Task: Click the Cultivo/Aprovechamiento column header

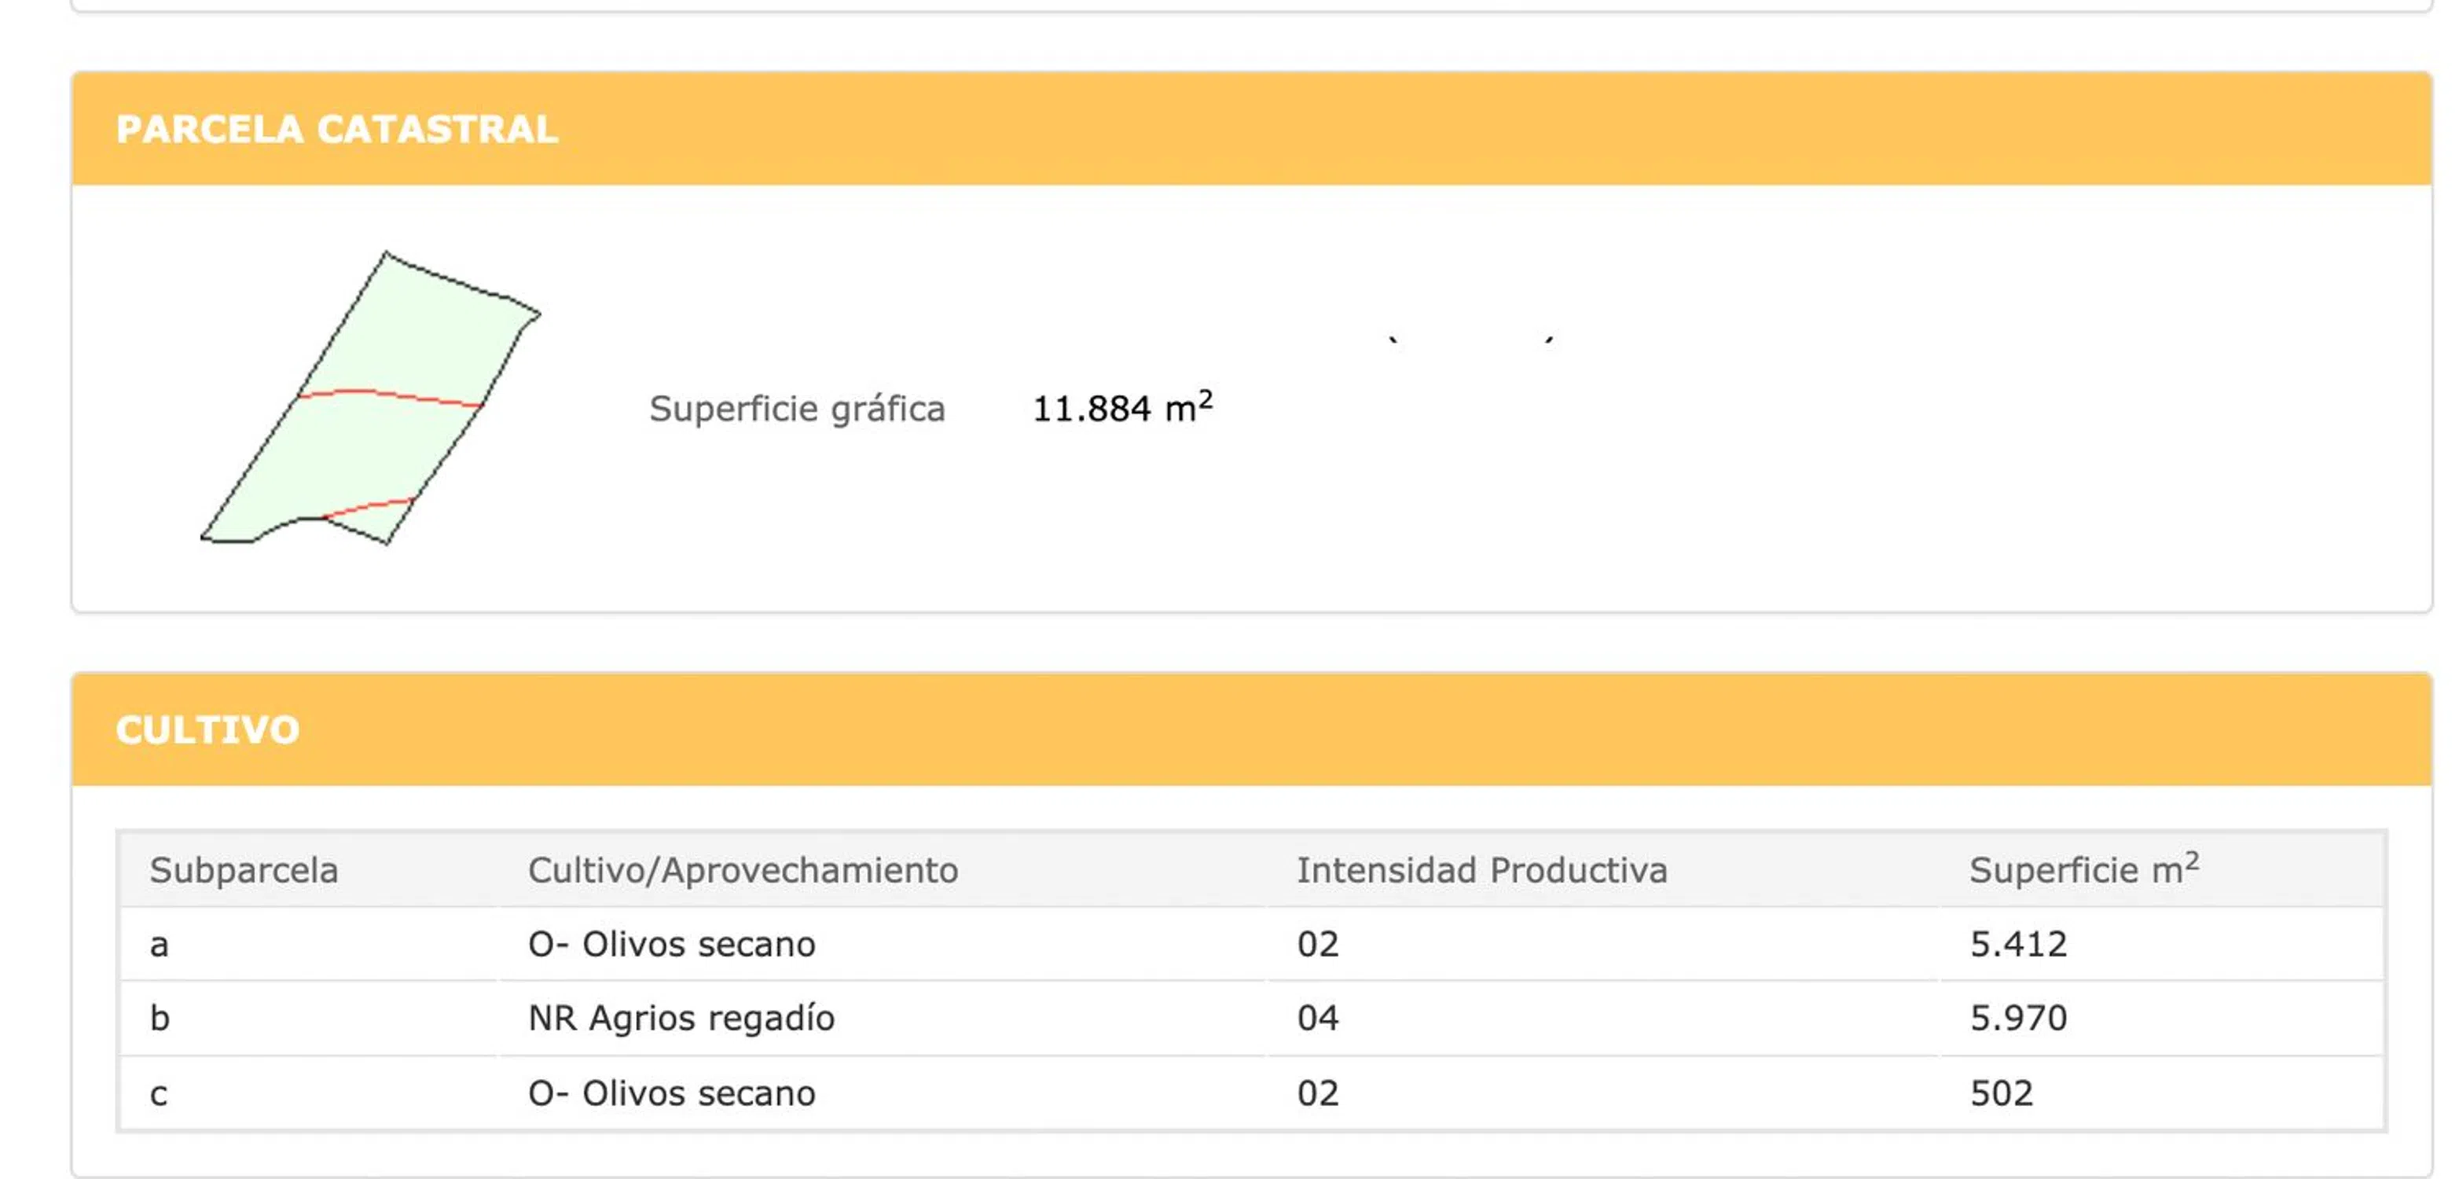Action: 743,871
